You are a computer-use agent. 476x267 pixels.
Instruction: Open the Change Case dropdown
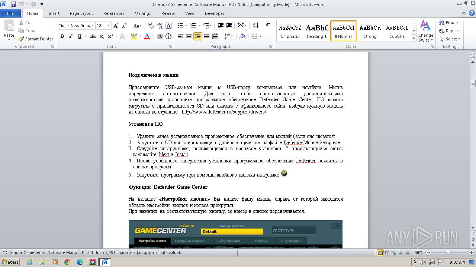pos(137,26)
